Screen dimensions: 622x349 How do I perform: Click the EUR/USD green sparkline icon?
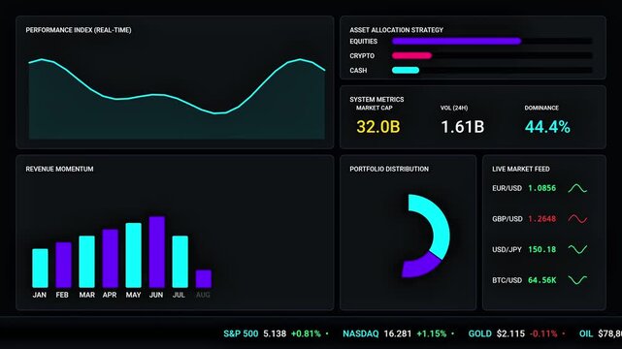click(577, 188)
